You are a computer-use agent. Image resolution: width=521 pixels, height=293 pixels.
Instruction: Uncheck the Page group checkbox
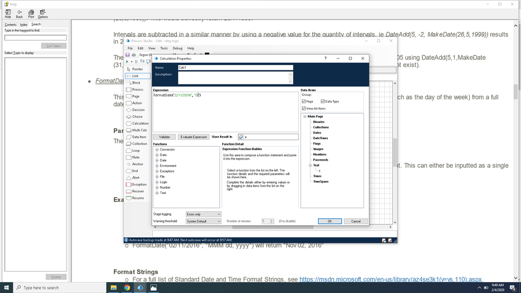point(304,102)
